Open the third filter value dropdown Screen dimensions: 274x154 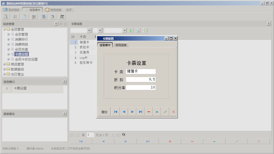pyautogui.click(x=125, y=30)
